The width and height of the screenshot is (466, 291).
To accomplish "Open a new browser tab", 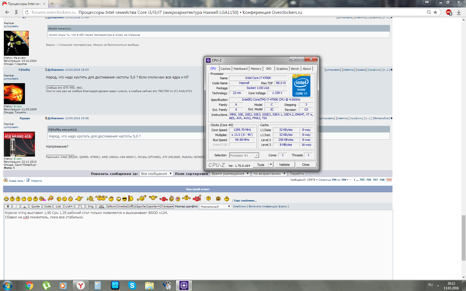I will point(52,4).
